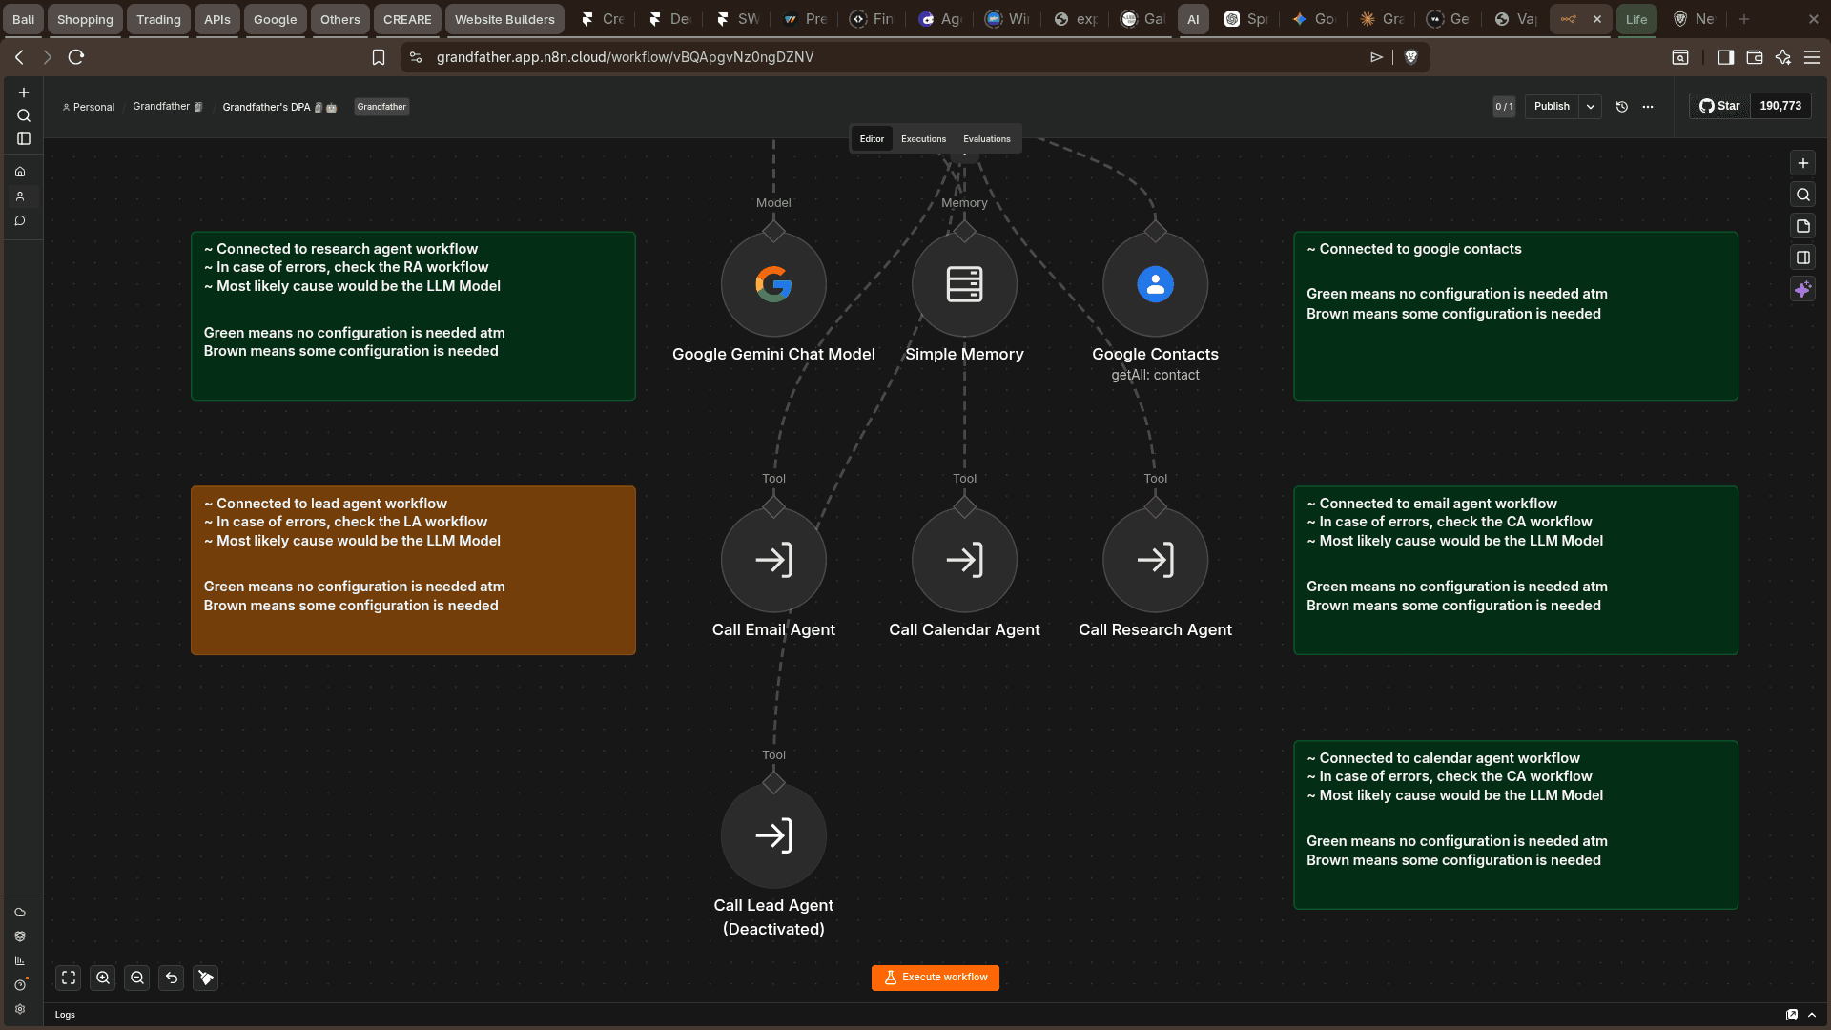Select the email agent green sticky note

coord(1515,570)
